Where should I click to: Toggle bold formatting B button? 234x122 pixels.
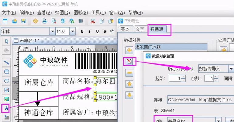point(82,31)
